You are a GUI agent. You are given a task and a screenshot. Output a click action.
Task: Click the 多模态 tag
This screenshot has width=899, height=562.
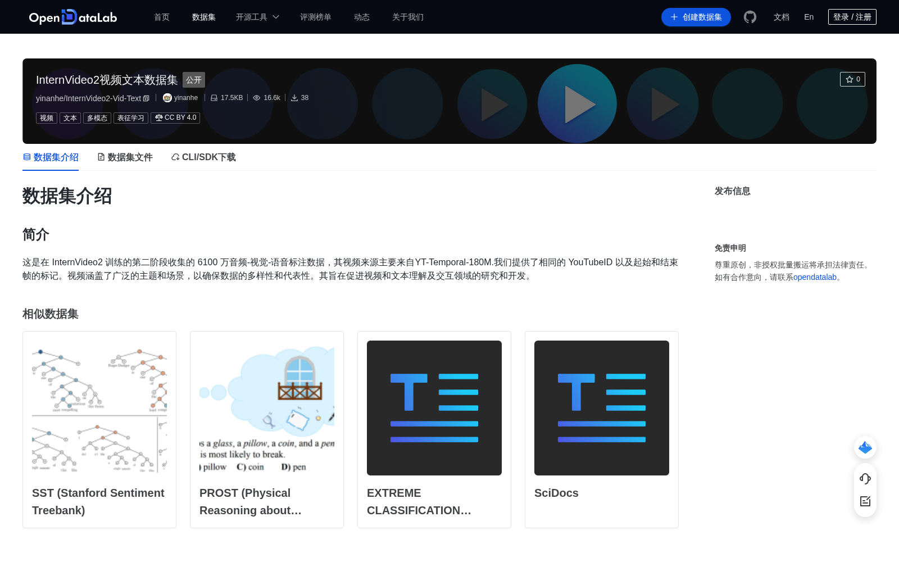[97, 118]
